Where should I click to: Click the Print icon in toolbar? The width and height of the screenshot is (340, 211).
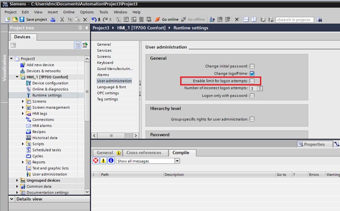tap(53, 20)
